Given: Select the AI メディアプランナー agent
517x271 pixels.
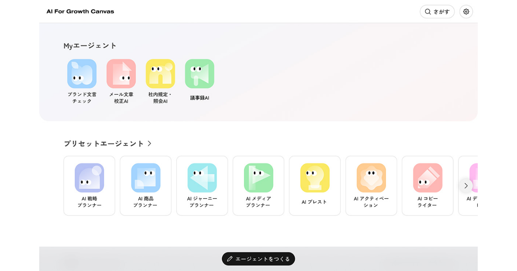Looking at the screenshot, I should click(x=258, y=185).
